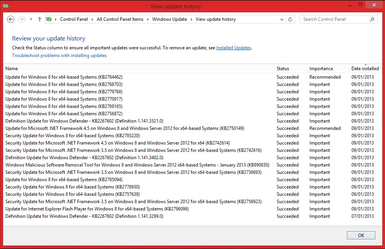Click the Windows Update breadcrumb
Screen dimensions: 385x249
click(170, 19)
